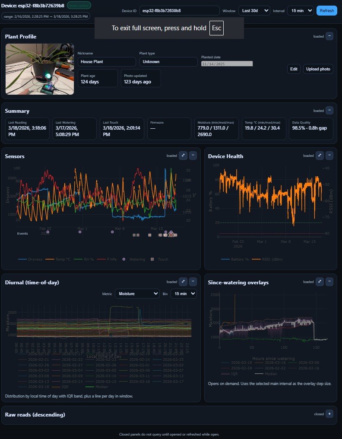The image size is (342, 439).
Task: Open the Metric dropdown set to Moisture
Action: (x=137, y=294)
